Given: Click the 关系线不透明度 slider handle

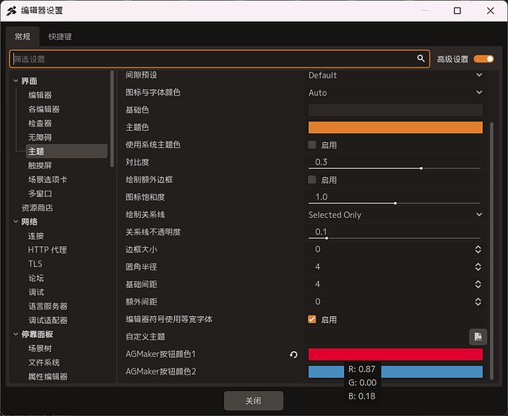Looking at the screenshot, I should click(x=326, y=238).
